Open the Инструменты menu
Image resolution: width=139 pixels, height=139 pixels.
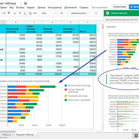(x=55, y=8)
